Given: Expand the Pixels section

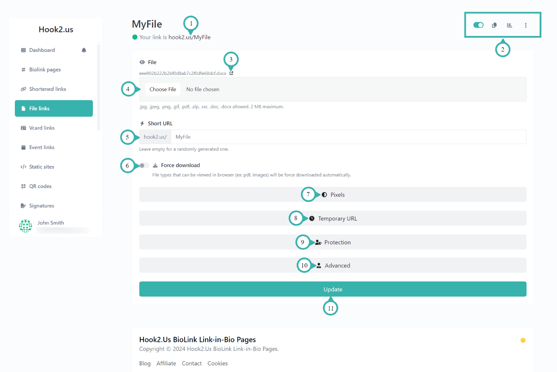Looking at the screenshot, I should click(333, 194).
